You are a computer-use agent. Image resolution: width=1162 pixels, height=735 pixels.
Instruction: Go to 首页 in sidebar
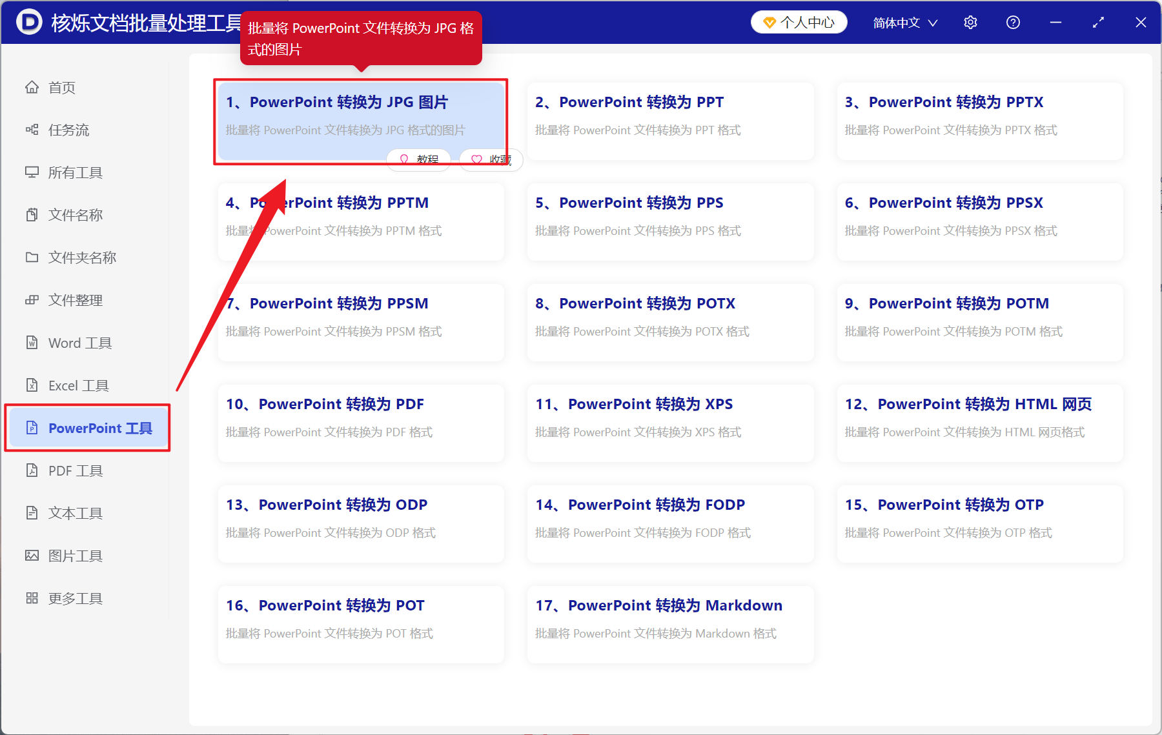87,87
